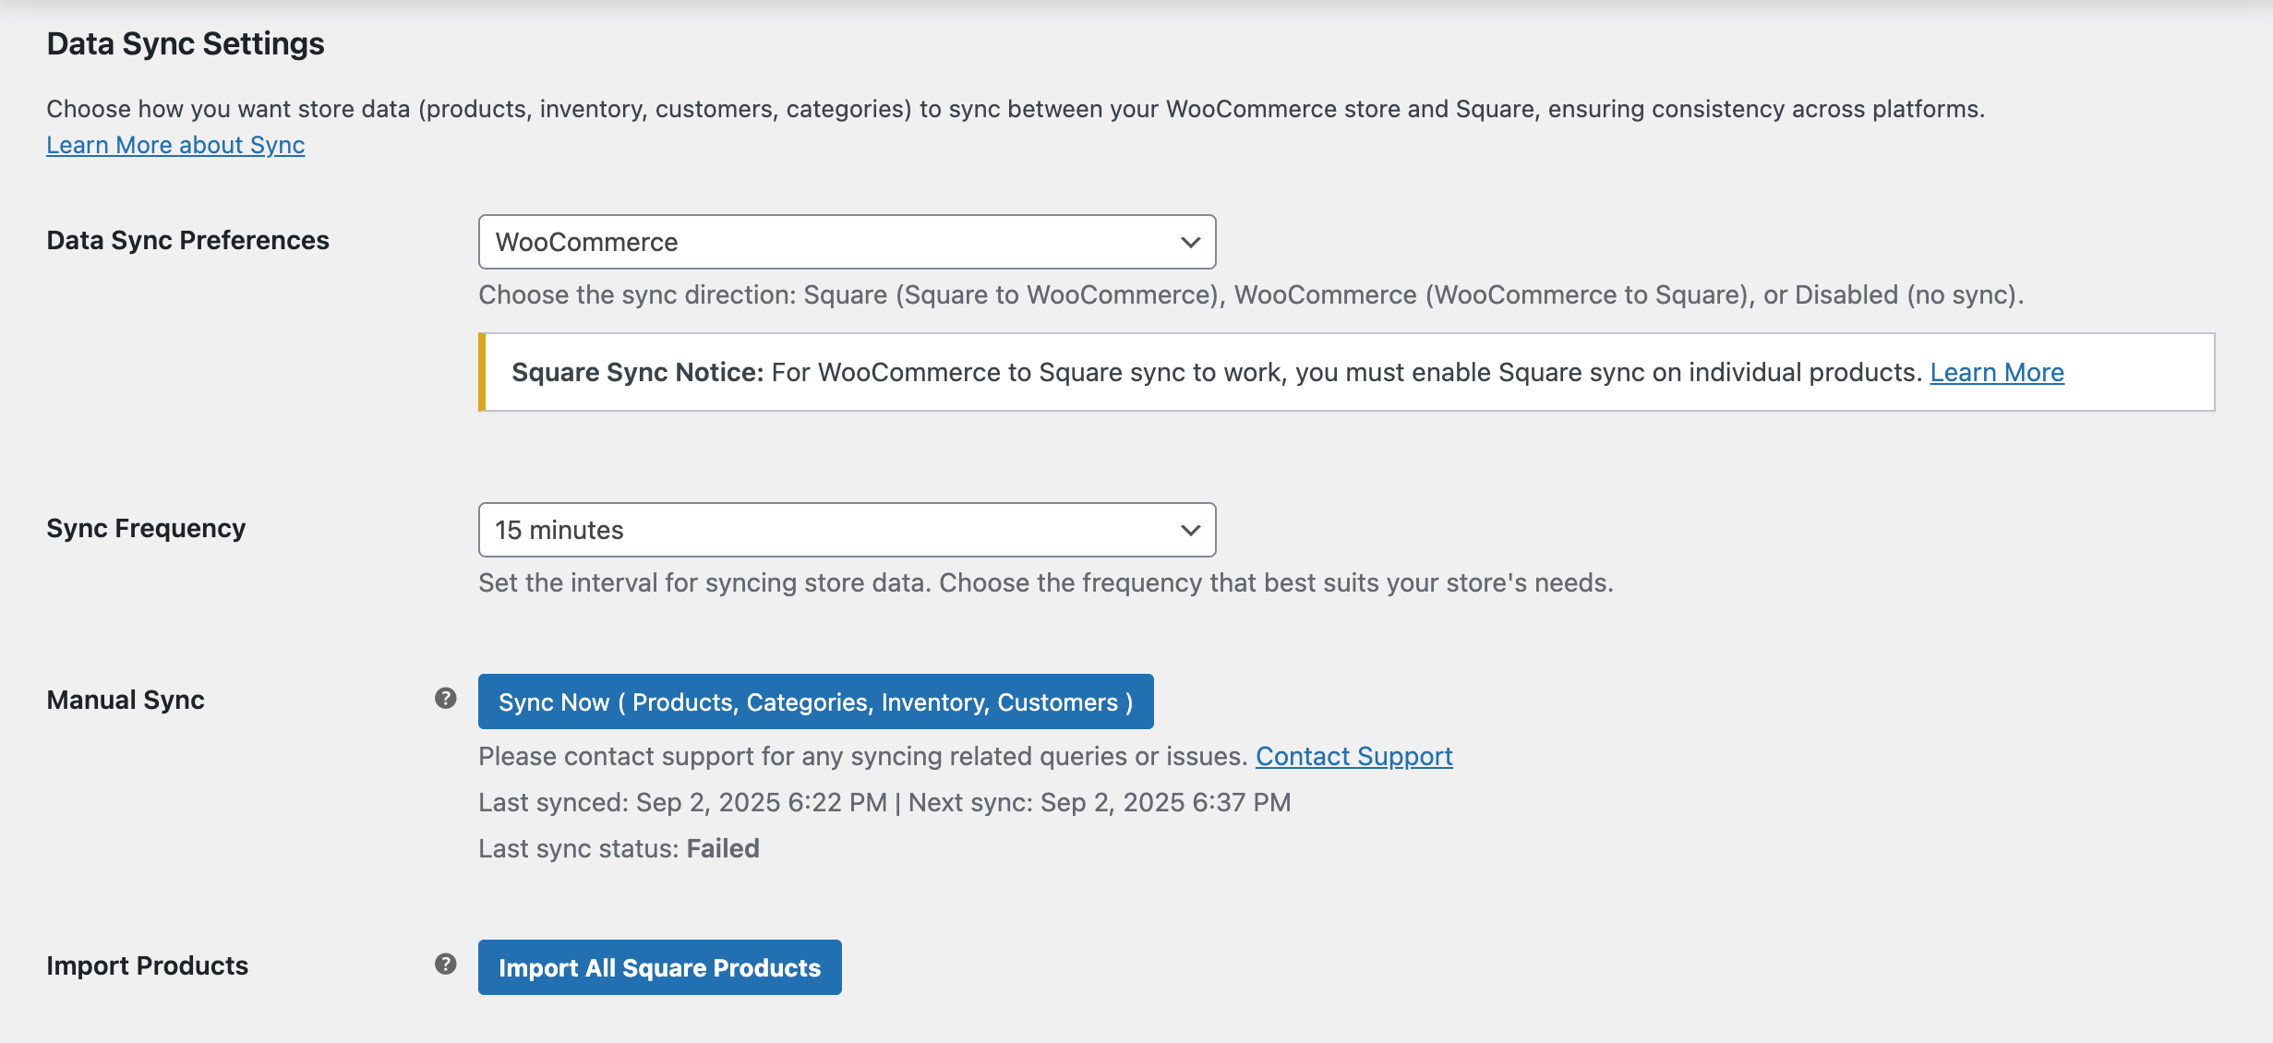Screen dimensions: 2273x1043
Task: Open the Learn More about Sync link
Action: pos(174,145)
